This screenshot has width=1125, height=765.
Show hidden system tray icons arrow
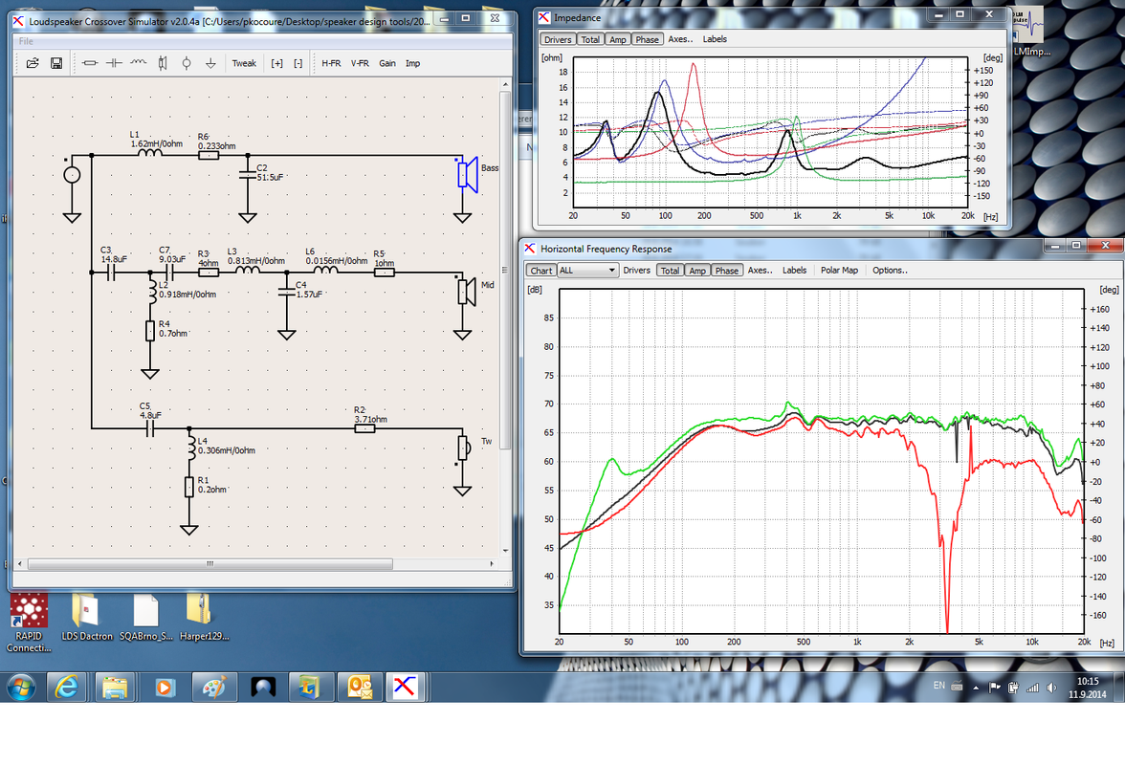[x=976, y=688]
